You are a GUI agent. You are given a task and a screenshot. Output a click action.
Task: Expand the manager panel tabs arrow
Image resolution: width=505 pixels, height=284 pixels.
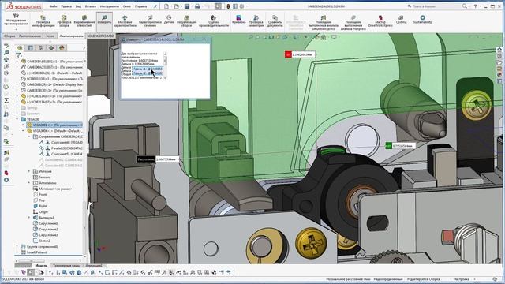coord(84,48)
